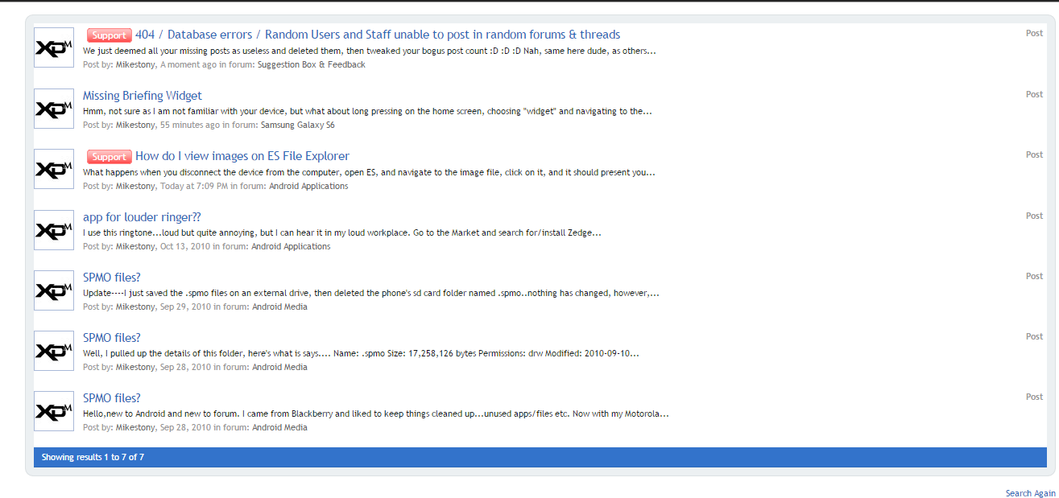This screenshot has height=498, width=1059.
Task: Click avatar icon beside Missing Briefing Widget post
Action: pyautogui.click(x=54, y=109)
